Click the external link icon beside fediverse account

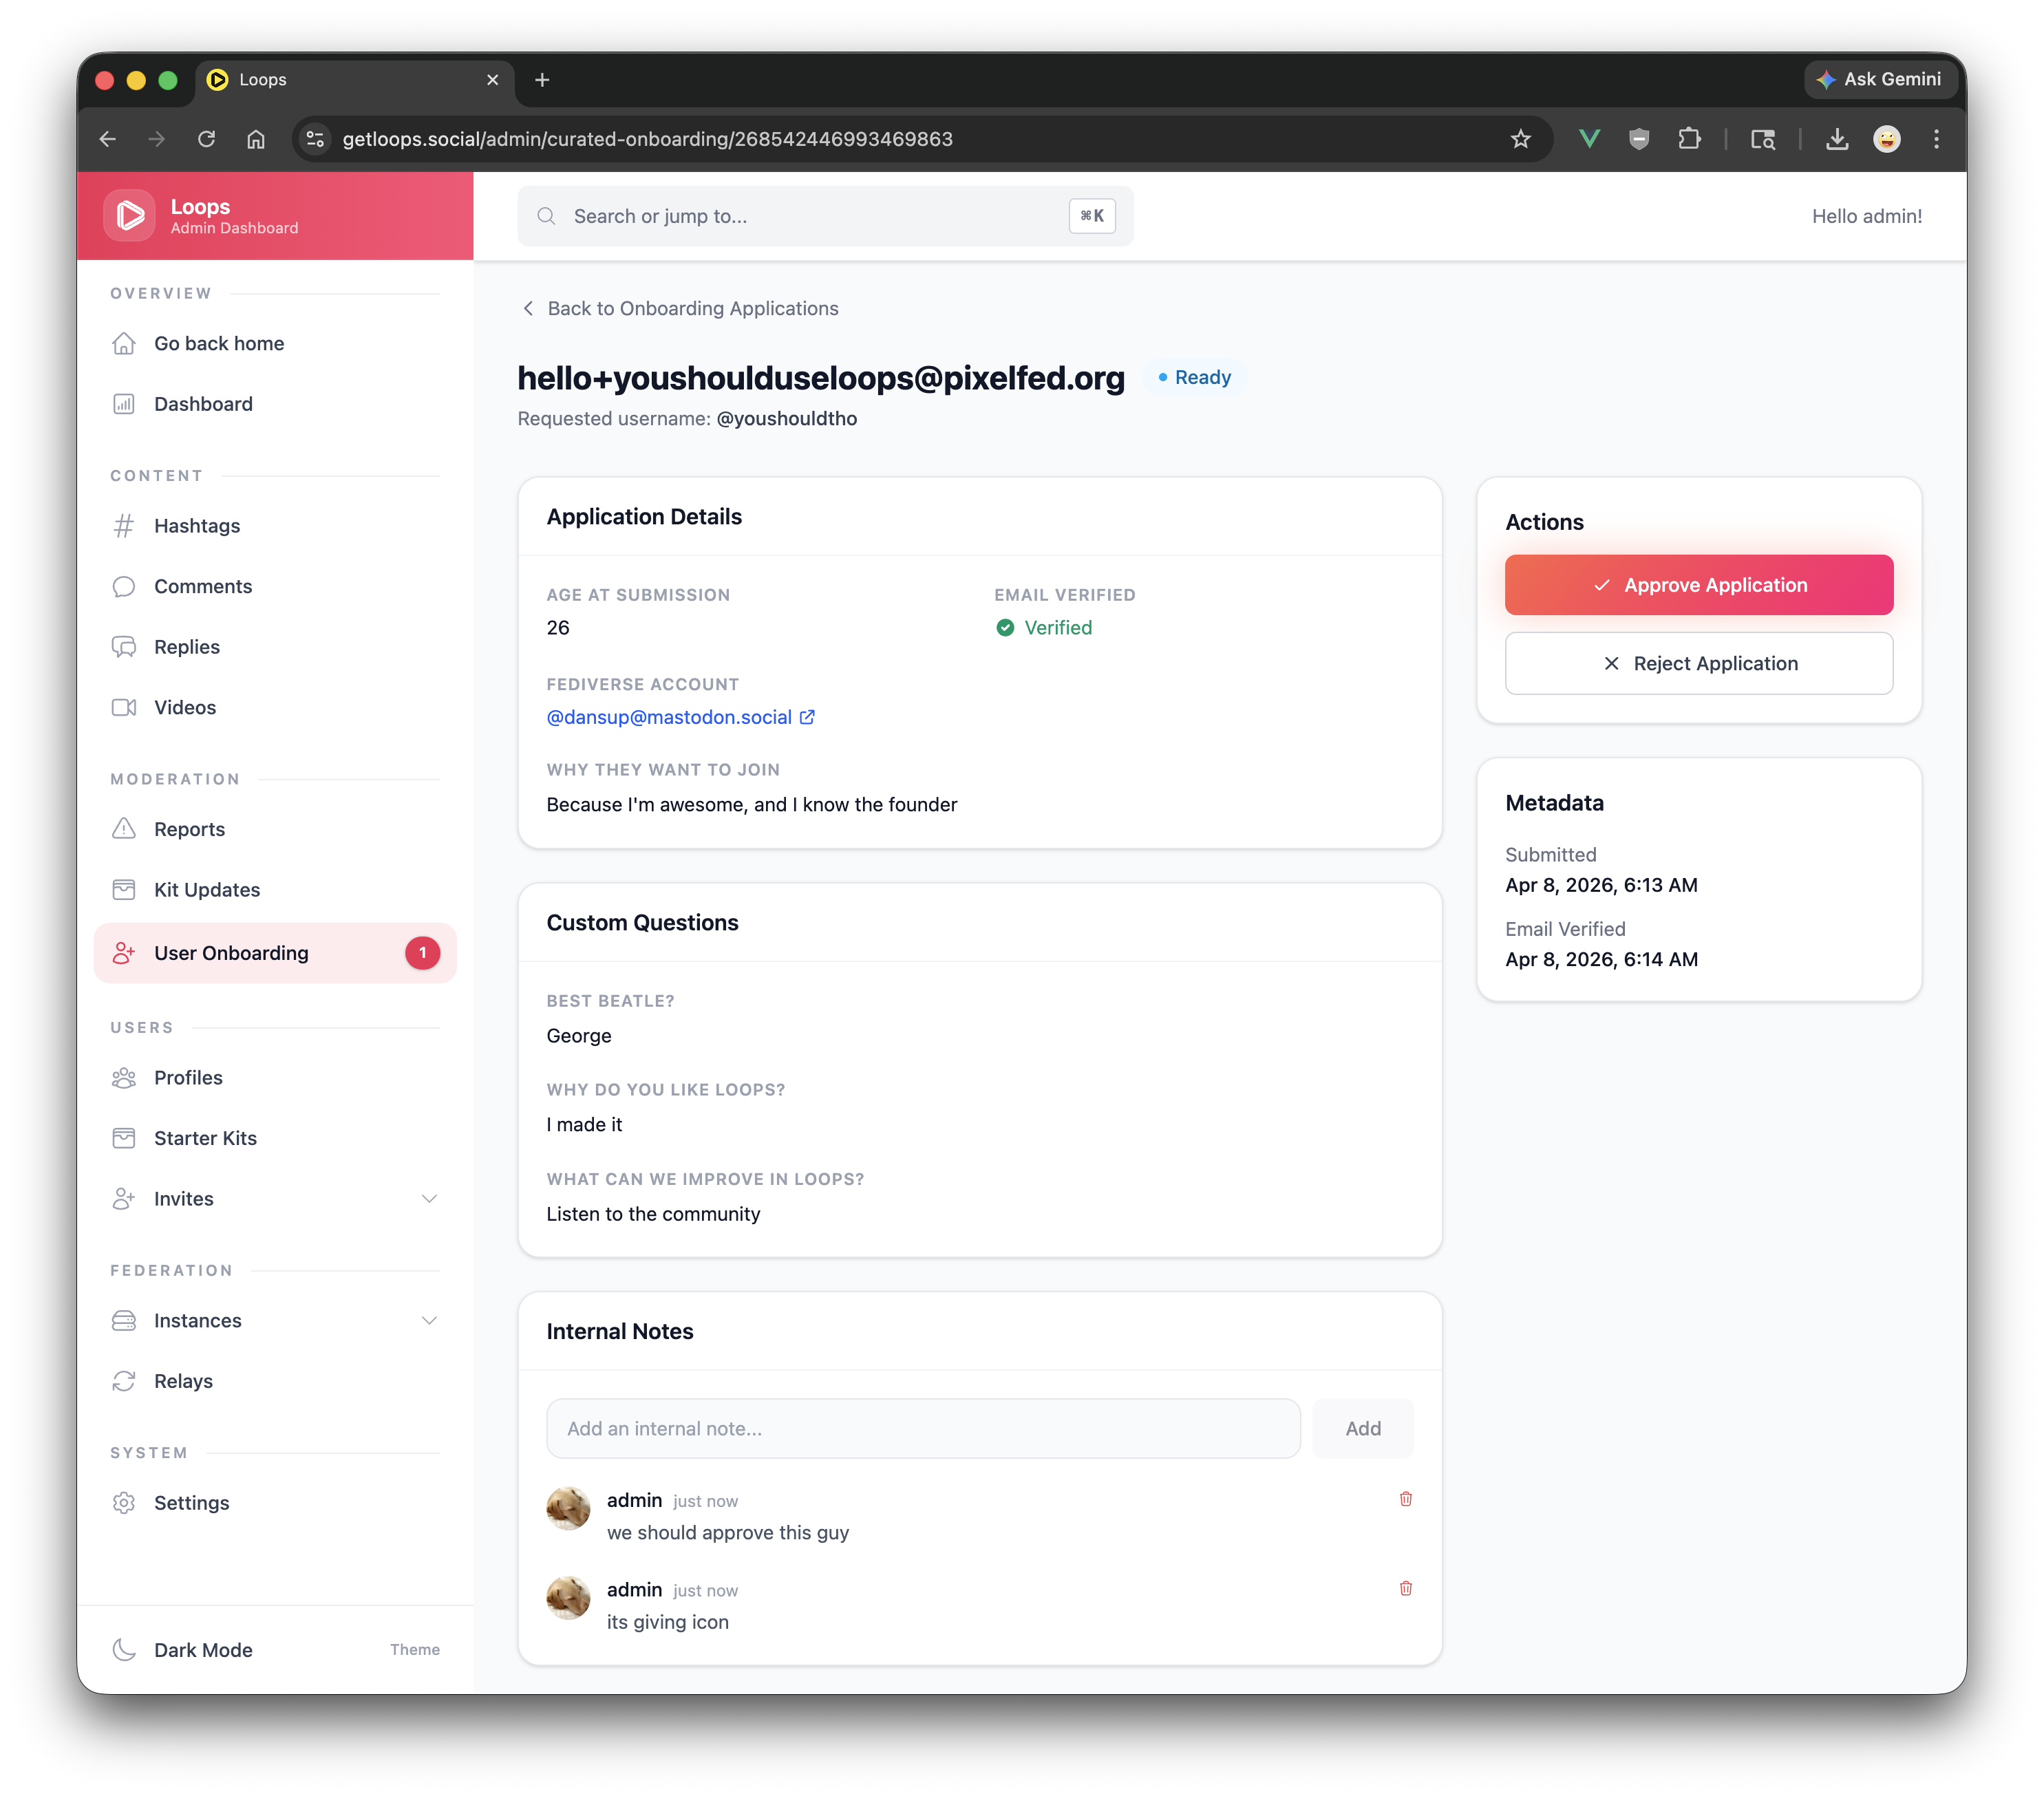807,717
